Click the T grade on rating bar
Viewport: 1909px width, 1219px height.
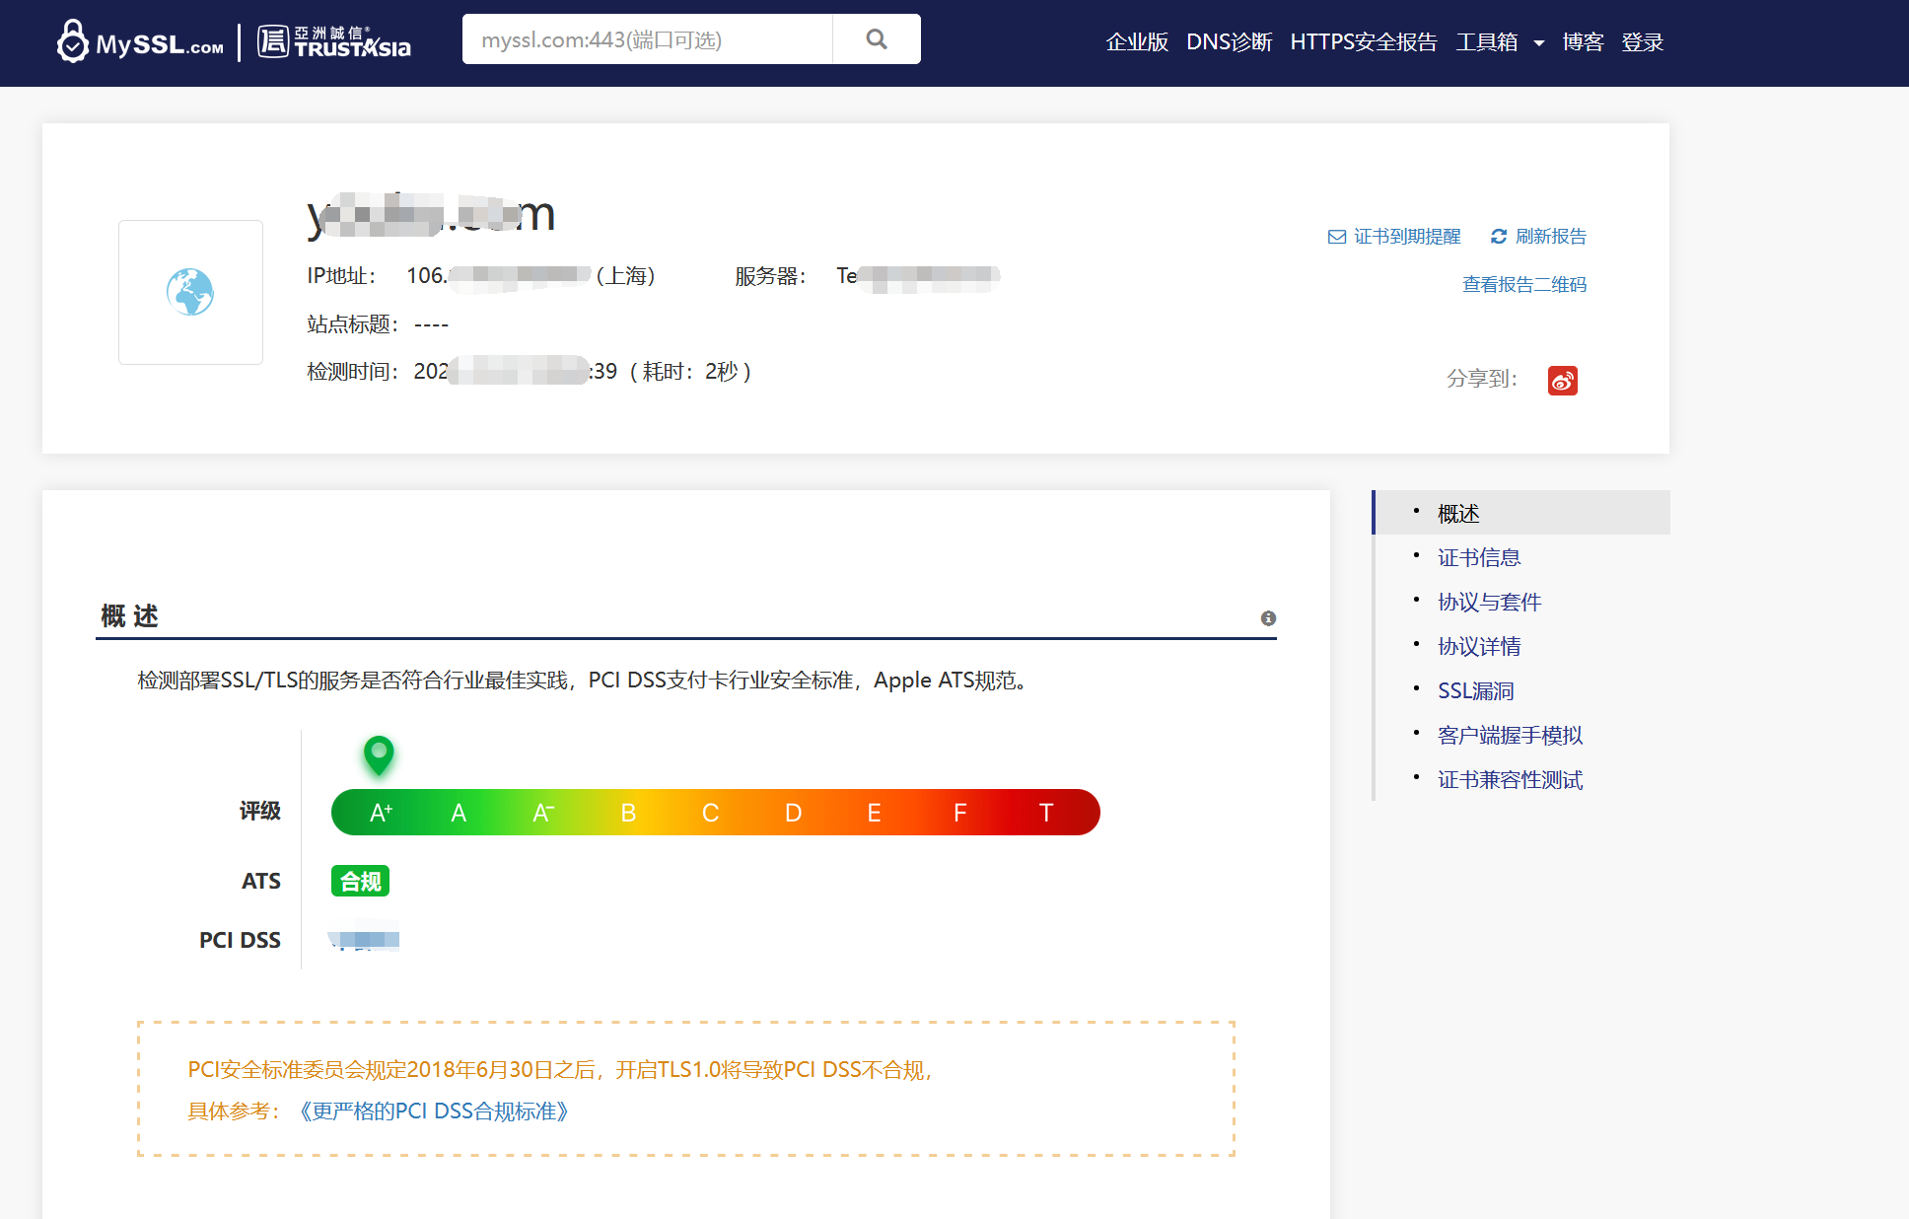(1046, 813)
